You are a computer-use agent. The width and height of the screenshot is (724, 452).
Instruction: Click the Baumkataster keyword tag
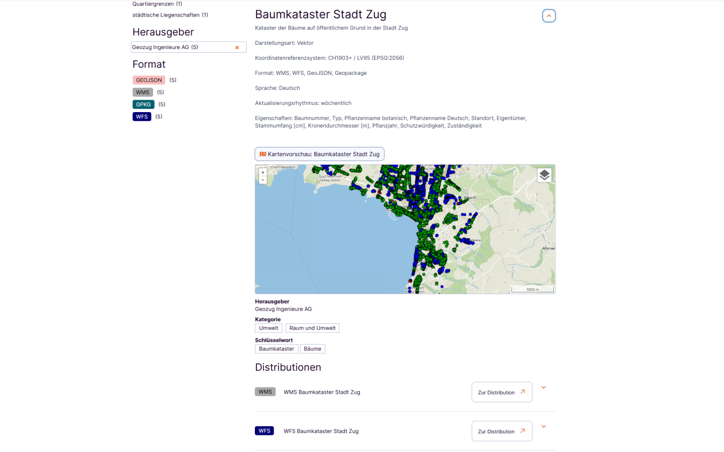[x=276, y=349]
